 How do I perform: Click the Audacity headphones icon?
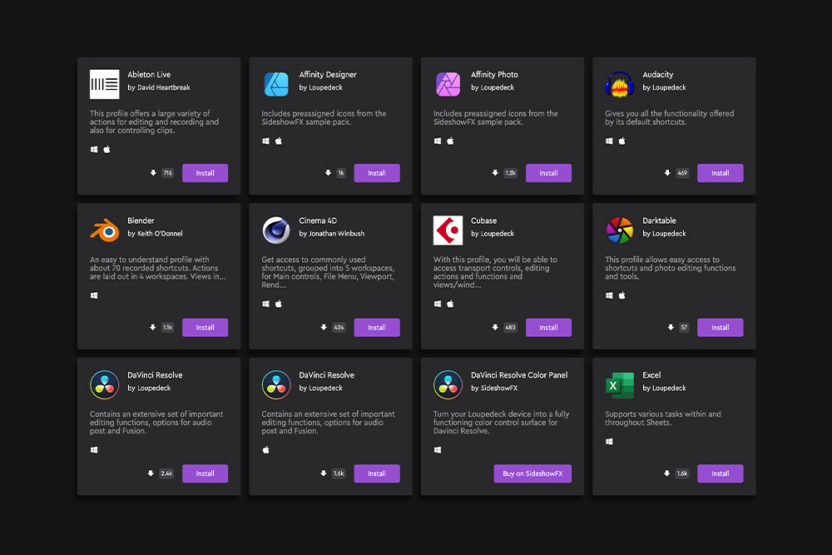(x=619, y=84)
